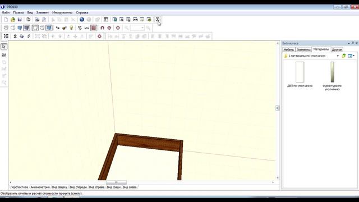Open room properties window icon after the undo group
This screenshot has height=202, width=359.
point(106,20)
